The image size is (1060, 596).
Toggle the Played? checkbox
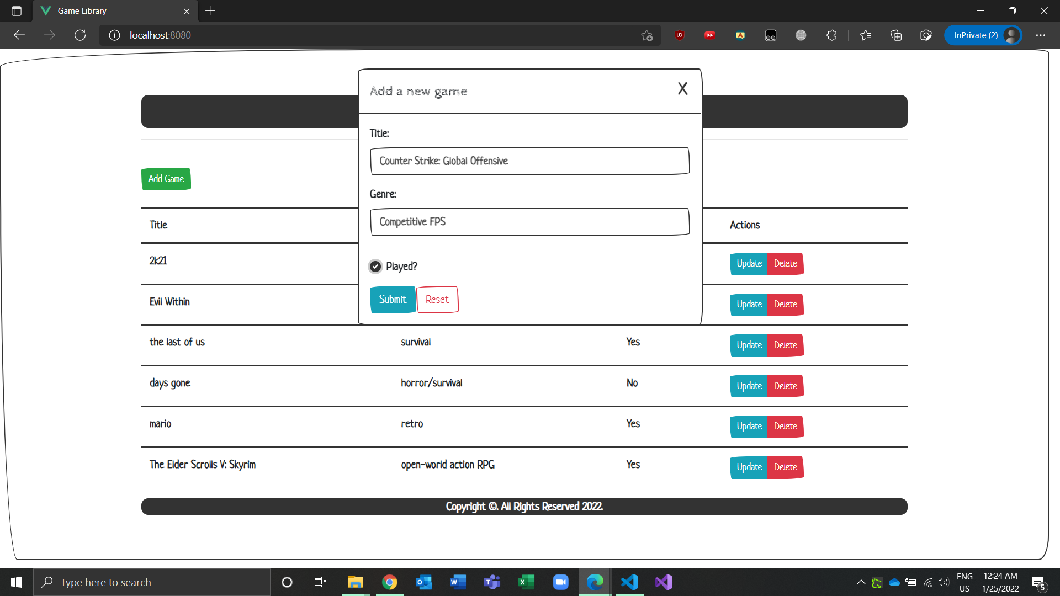click(x=375, y=267)
